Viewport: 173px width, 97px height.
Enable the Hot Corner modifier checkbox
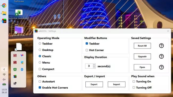pos(87,50)
